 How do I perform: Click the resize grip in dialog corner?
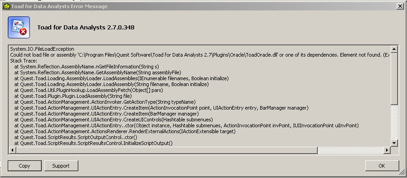point(402,173)
